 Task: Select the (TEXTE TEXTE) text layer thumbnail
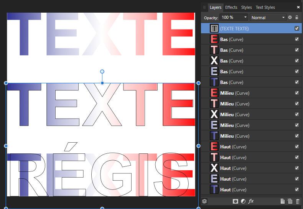(x=214, y=28)
